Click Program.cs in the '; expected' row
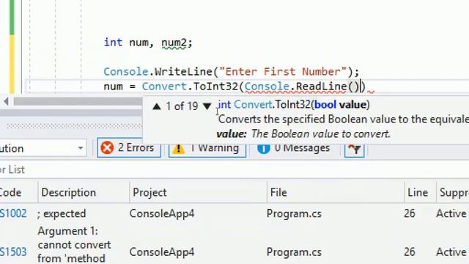The width and height of the screenshot is (469, 264). point(294,213)
